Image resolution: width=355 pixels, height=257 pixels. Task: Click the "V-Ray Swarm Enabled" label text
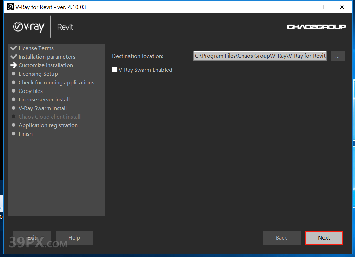(x=145, y=70)
